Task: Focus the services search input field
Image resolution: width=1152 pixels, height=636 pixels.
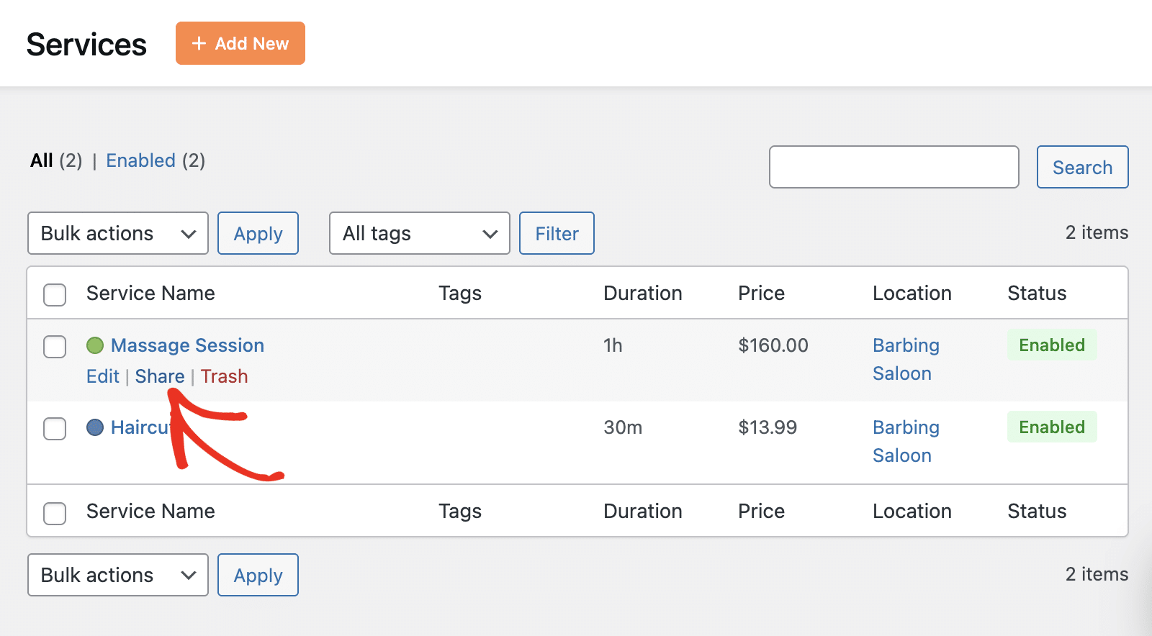Action: point(894,167)
